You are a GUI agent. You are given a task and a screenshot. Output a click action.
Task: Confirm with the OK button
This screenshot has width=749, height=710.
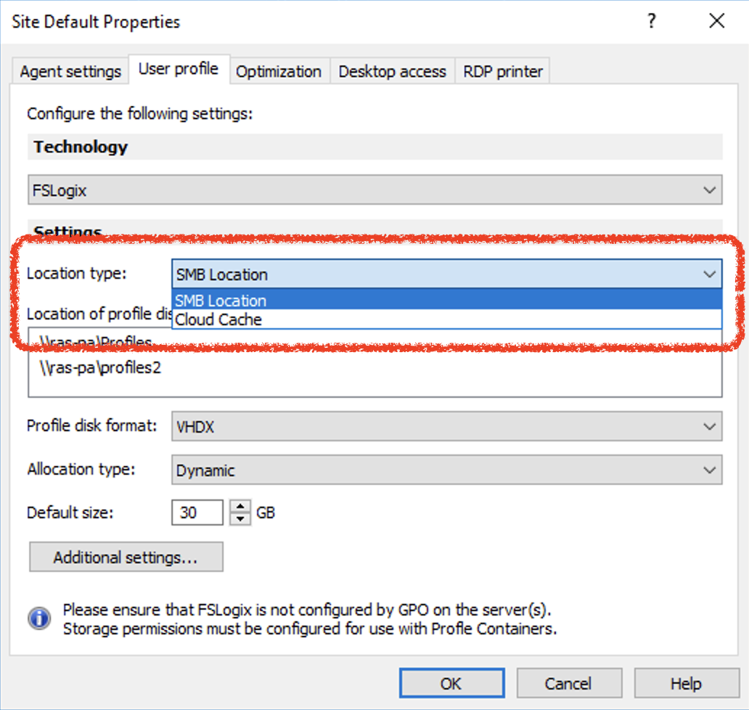pos(451,683)
